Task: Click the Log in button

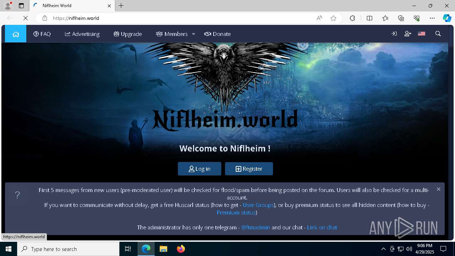Action: pos(199,169)
